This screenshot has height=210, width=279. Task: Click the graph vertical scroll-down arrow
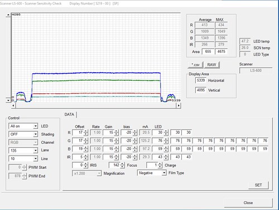point(8,101)
